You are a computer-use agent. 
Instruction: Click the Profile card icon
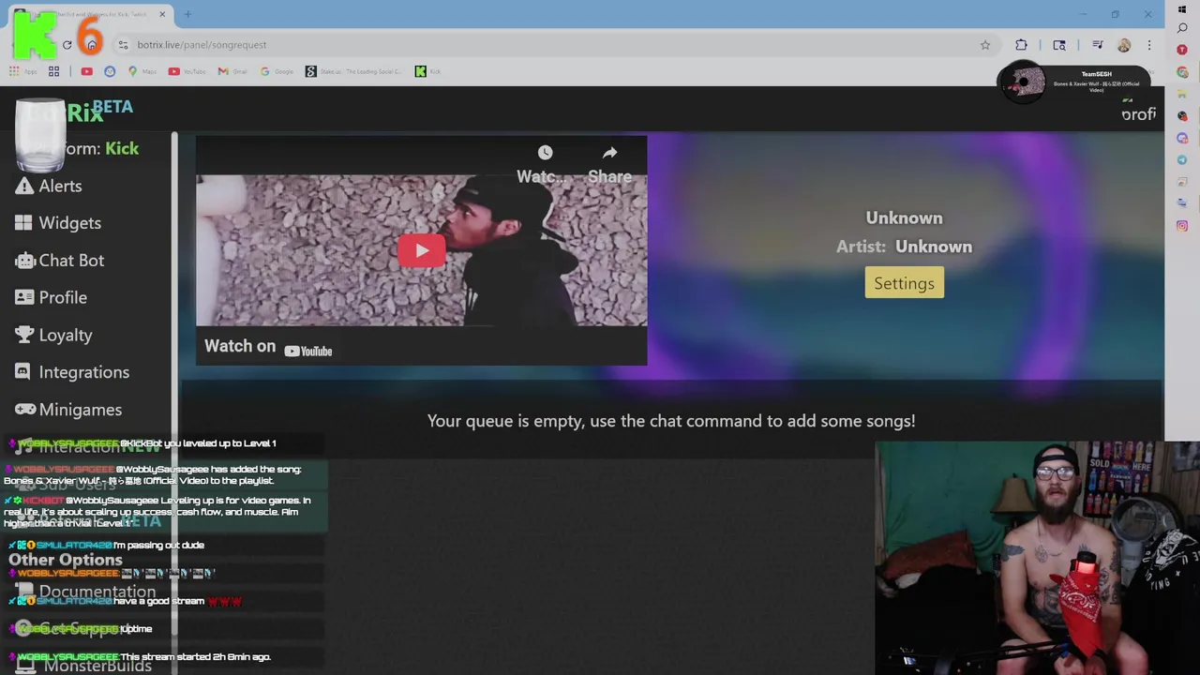pos(24,297)
